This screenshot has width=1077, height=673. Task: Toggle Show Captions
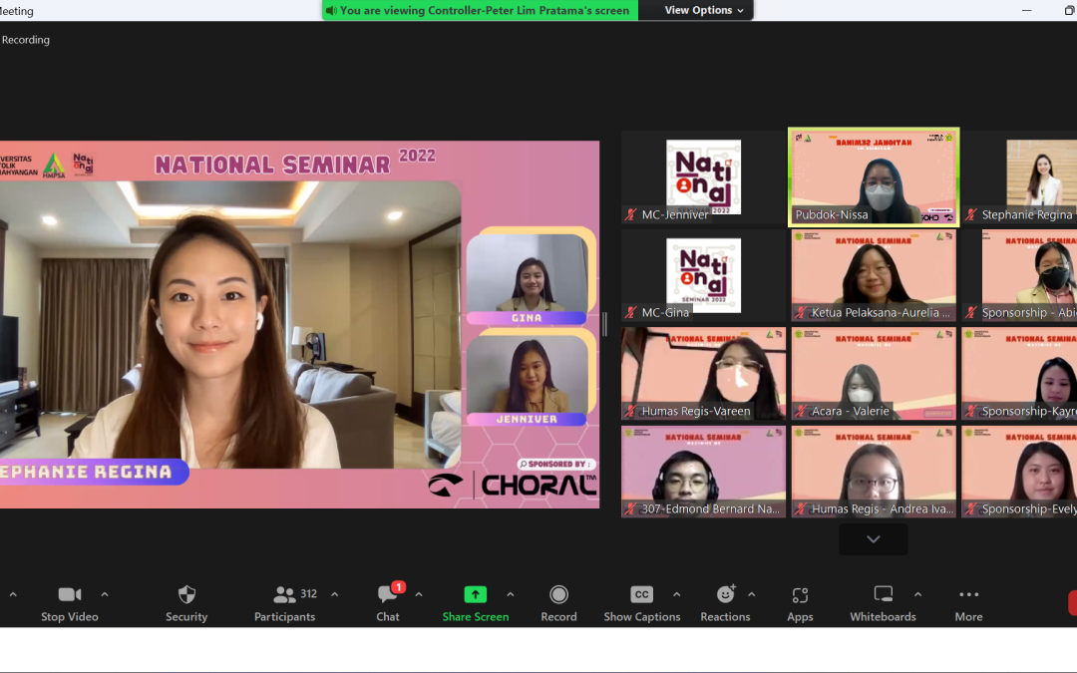tap(641, 595)
